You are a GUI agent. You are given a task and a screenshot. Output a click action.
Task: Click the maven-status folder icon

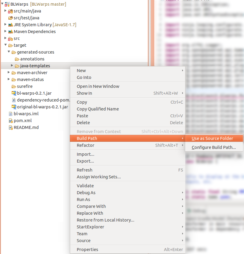(14, 80)
